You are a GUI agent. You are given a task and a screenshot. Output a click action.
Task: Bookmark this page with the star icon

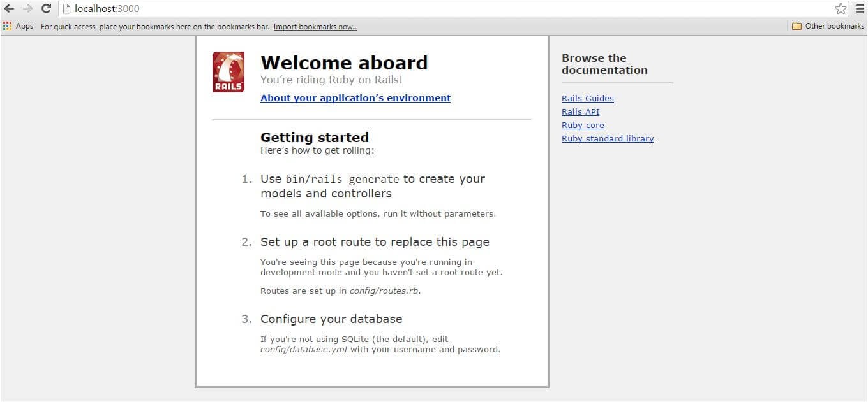(841, 9)
